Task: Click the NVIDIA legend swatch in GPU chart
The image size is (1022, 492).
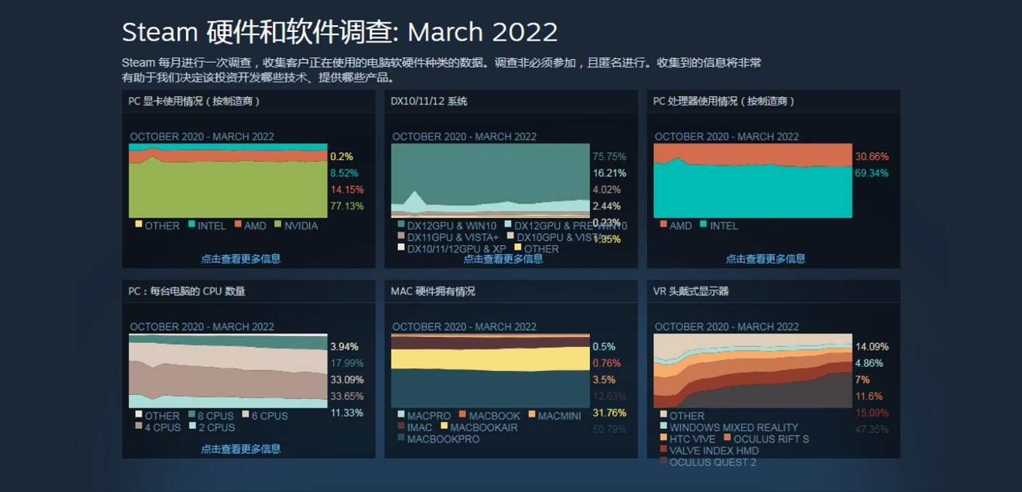Action: (277, 225)
